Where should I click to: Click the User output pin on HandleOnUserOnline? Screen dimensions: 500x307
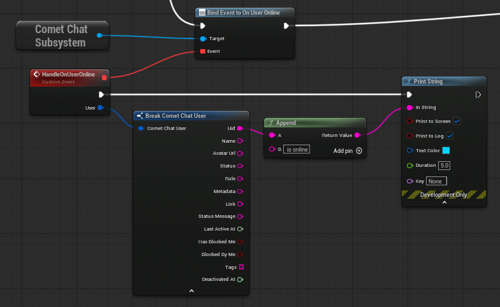coord(101,108)
